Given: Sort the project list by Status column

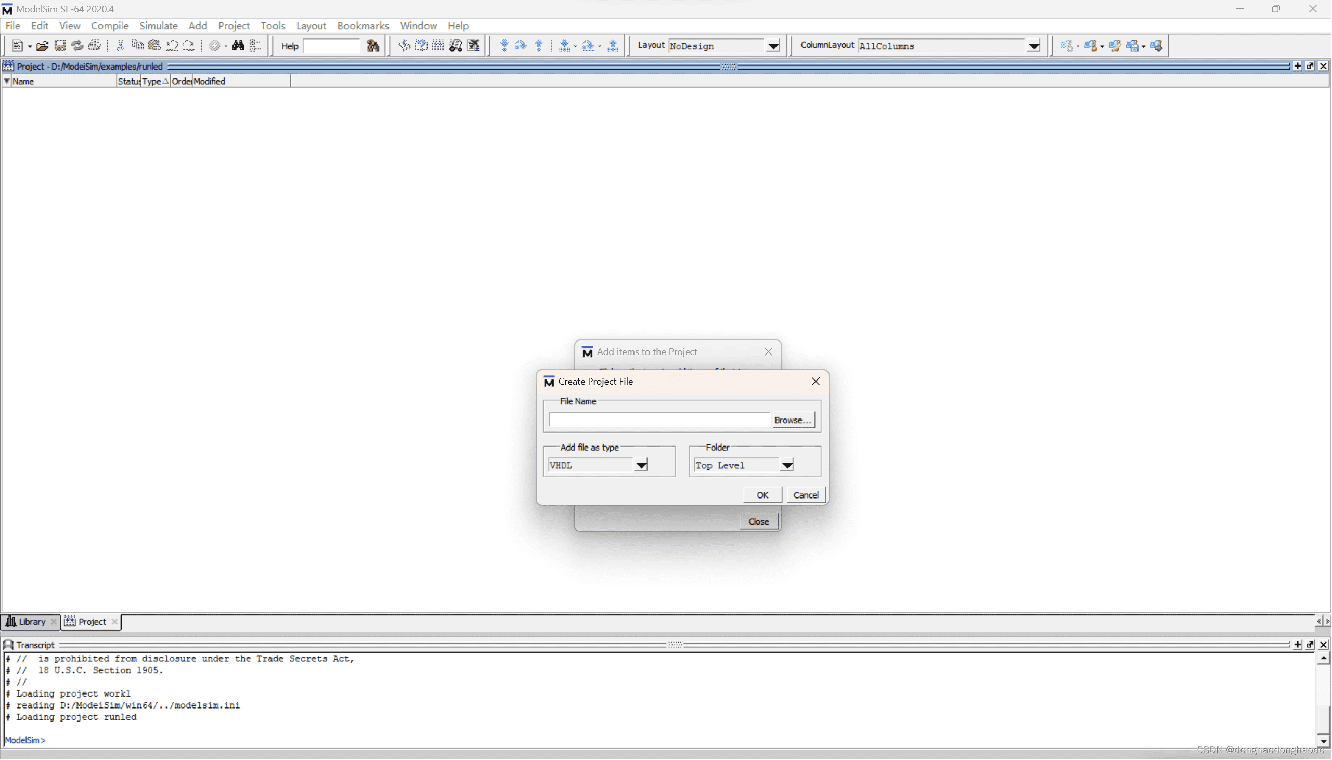Looking at the screenshot, I should [128, 81].
